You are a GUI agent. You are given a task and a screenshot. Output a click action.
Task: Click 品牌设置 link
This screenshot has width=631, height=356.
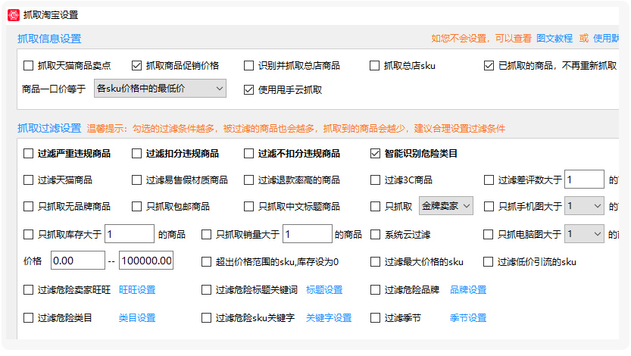(468, 289)
